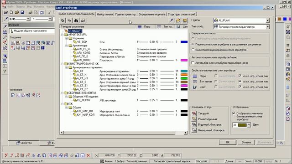Click the eyedropper icon in layer dialog toolbar

pyautogui.click(x=171, y=20)
